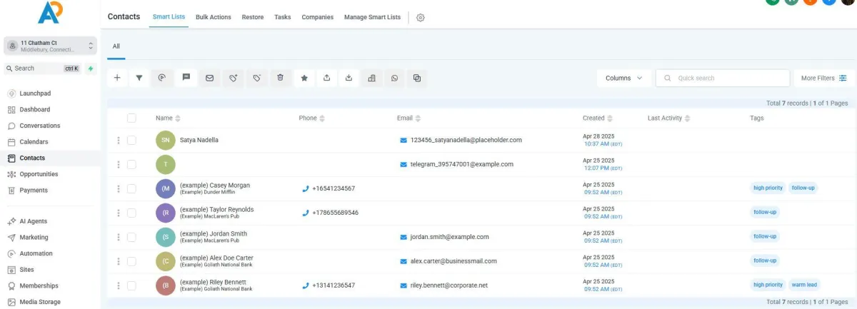Open Manage Smart Lists tab
857x309 pixels.
(372, 17)
